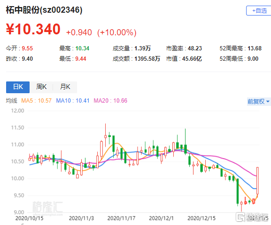Click the 52周最高 13.68 value
This screenshot has width=271, height=225.
255,48
